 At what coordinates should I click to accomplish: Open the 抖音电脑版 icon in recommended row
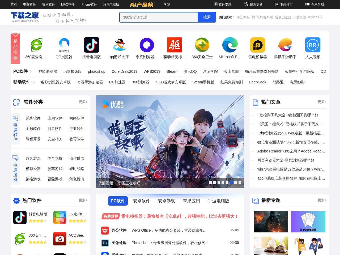coord(92,45)
